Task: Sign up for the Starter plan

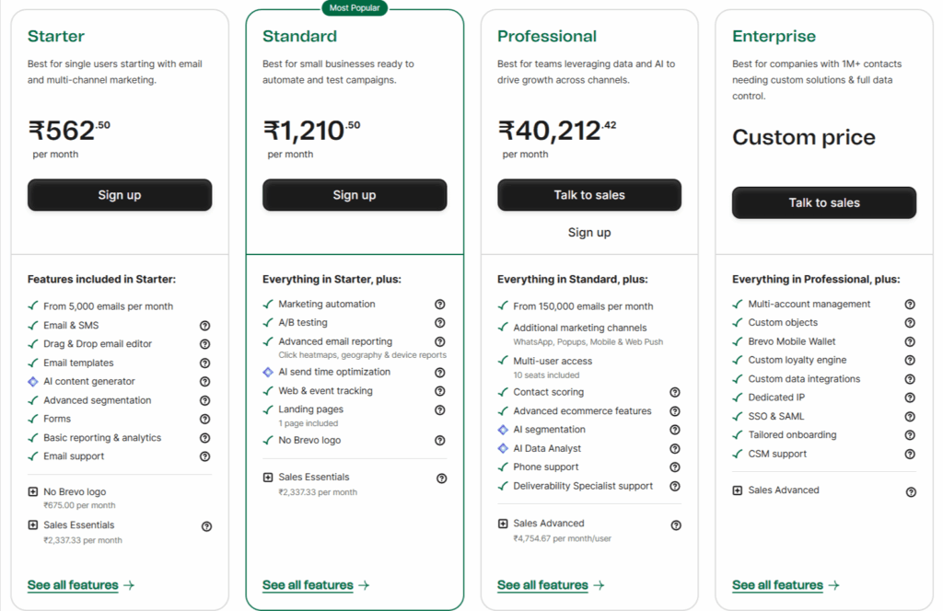Action: [x=120, y=194]
